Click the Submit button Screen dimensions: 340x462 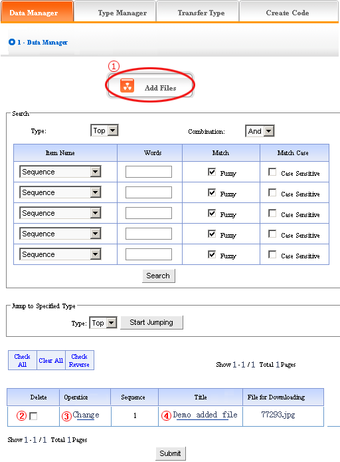tap(171, 453)
